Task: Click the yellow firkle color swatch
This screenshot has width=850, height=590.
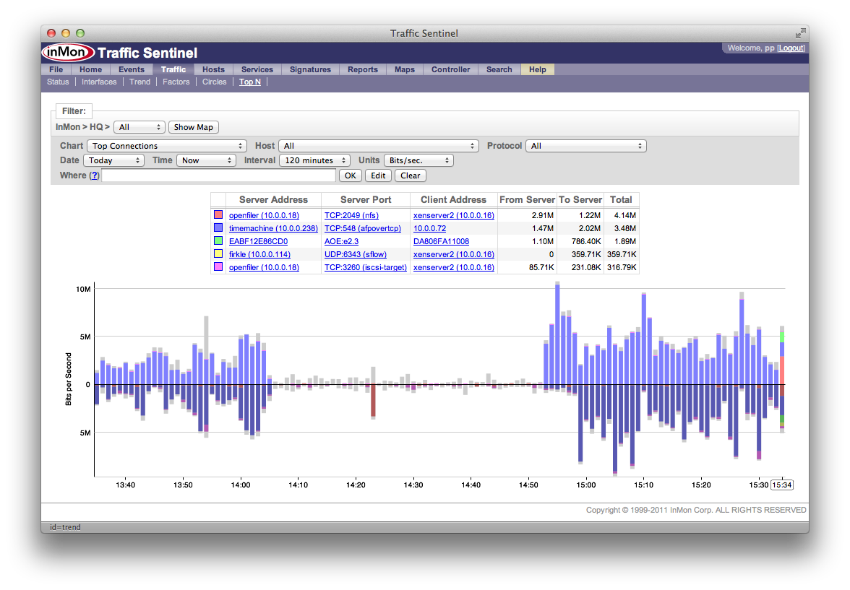Action: [218, 254]
